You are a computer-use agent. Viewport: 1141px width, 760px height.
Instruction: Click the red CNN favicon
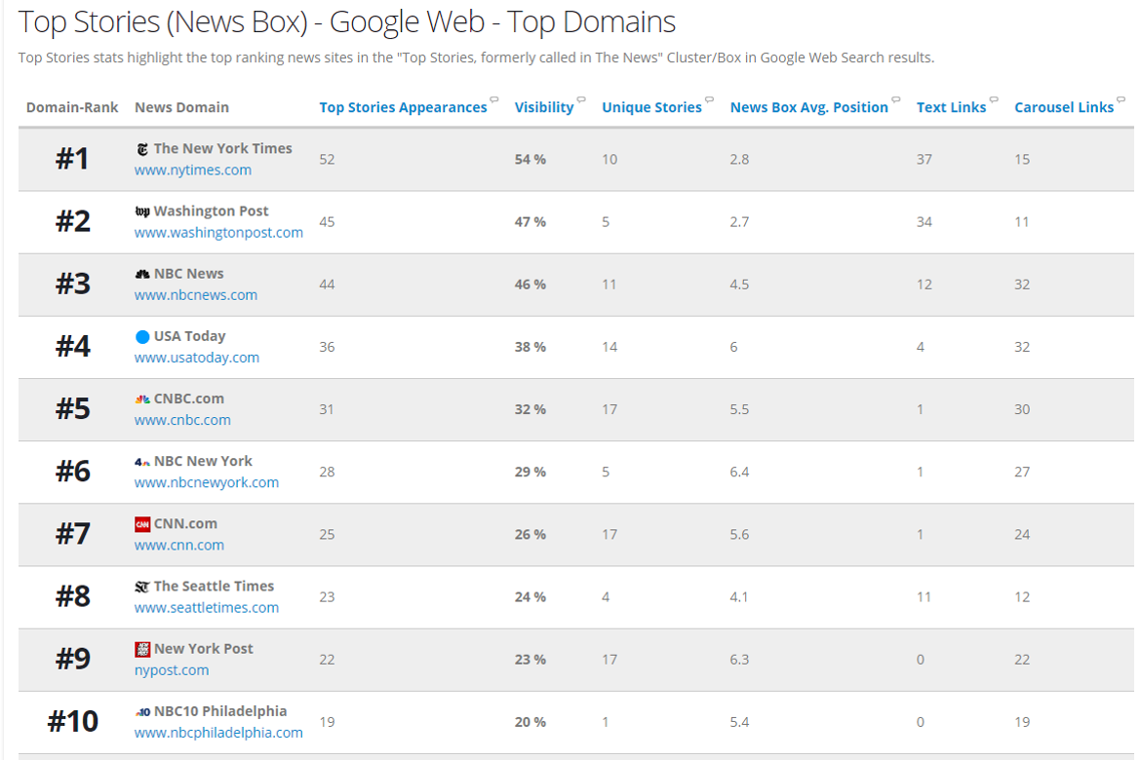142,524
